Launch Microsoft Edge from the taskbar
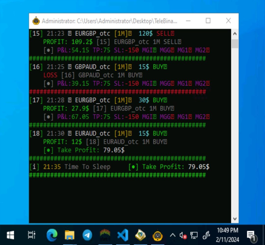Viewport: 265px width, 245px height. pyautogui.click(x=52, y=235)
